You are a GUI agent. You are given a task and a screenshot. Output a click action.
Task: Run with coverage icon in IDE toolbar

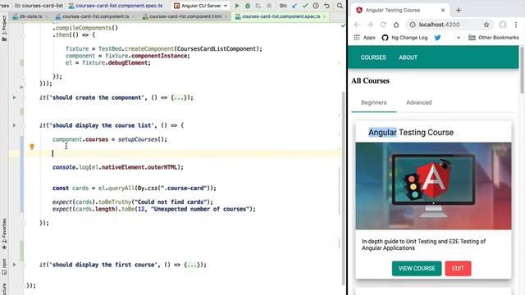click(x=258, y=6)
